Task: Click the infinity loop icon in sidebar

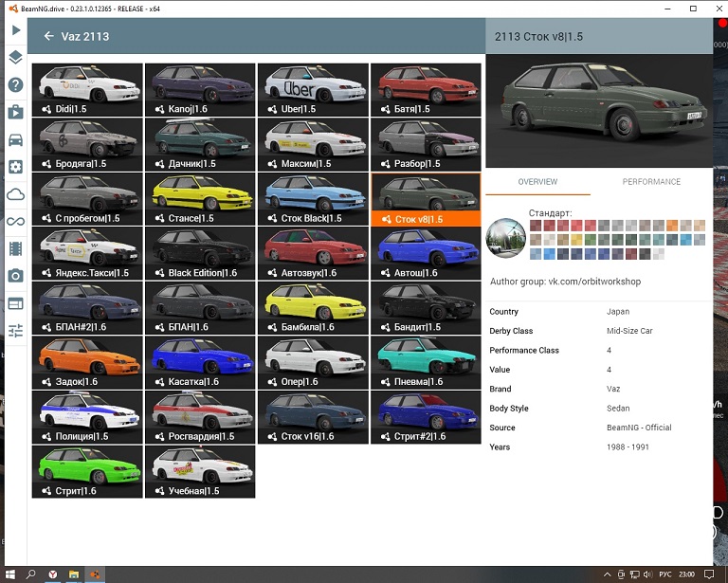Action: point(15,222)
